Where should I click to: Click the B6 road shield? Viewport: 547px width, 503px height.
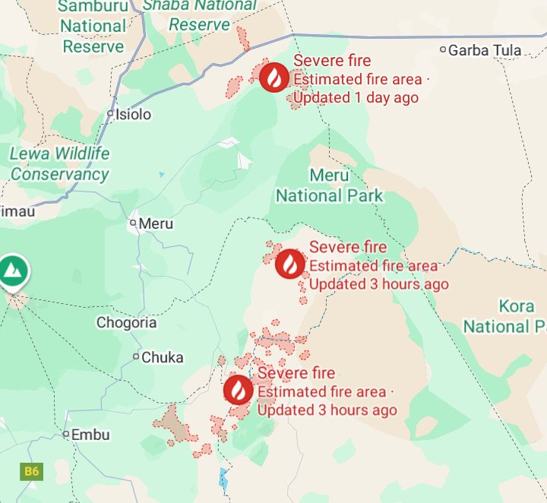32,472
